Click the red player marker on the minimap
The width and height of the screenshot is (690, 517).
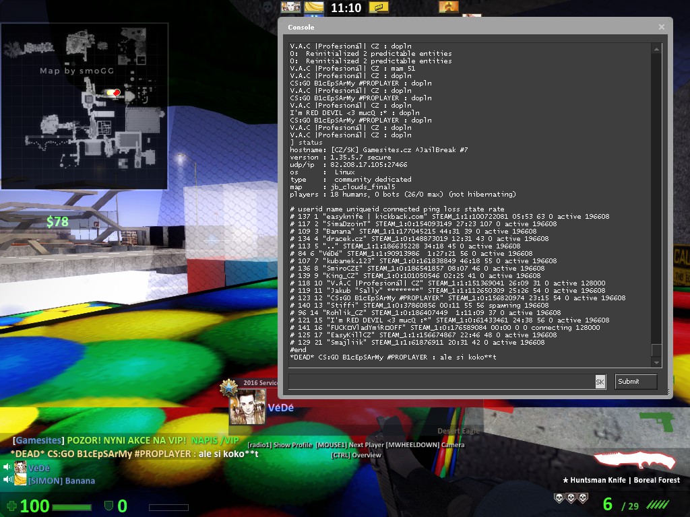click(117, 92)
